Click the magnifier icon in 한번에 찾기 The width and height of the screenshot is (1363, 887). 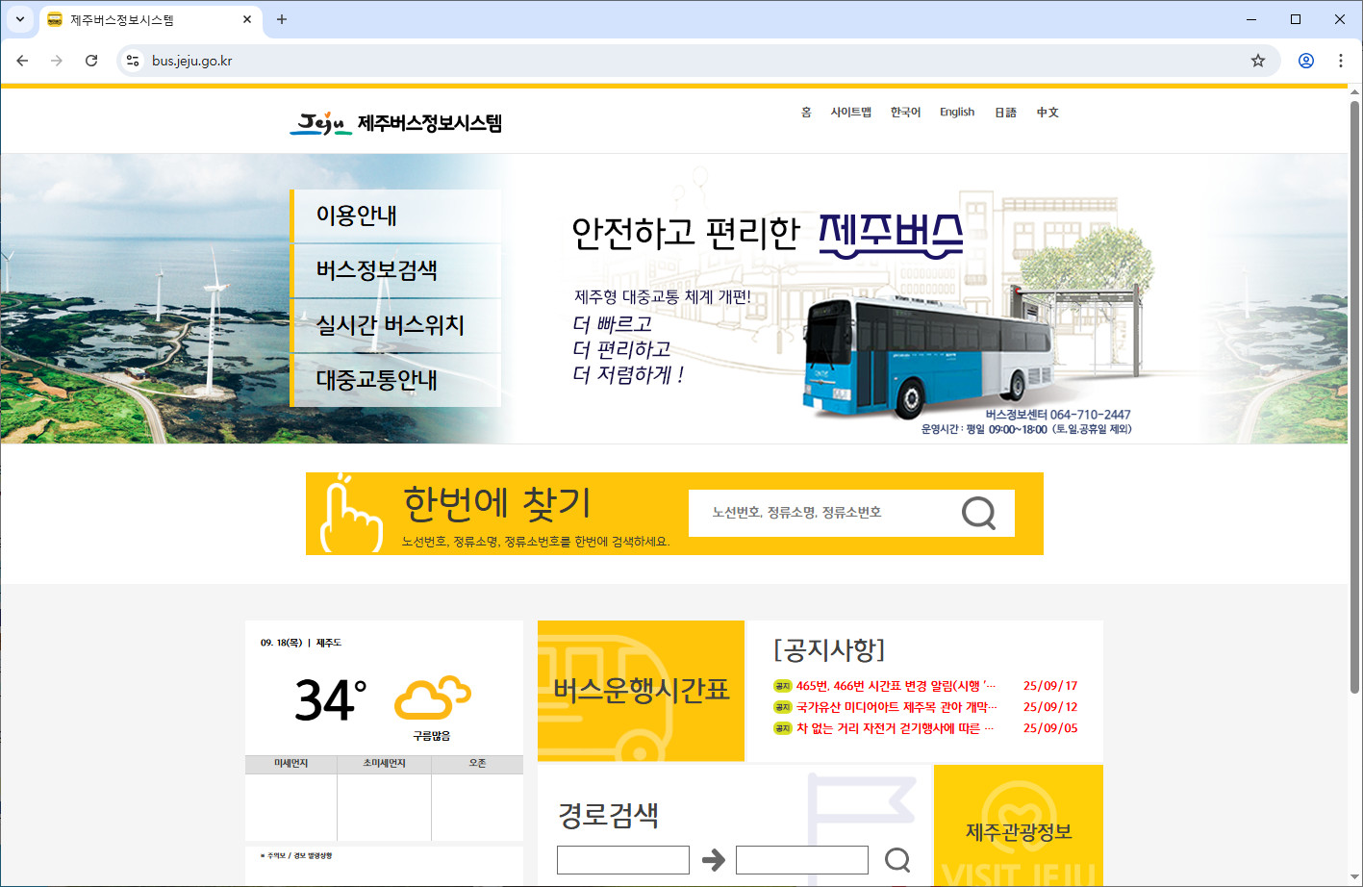click(x=978, y=513)
